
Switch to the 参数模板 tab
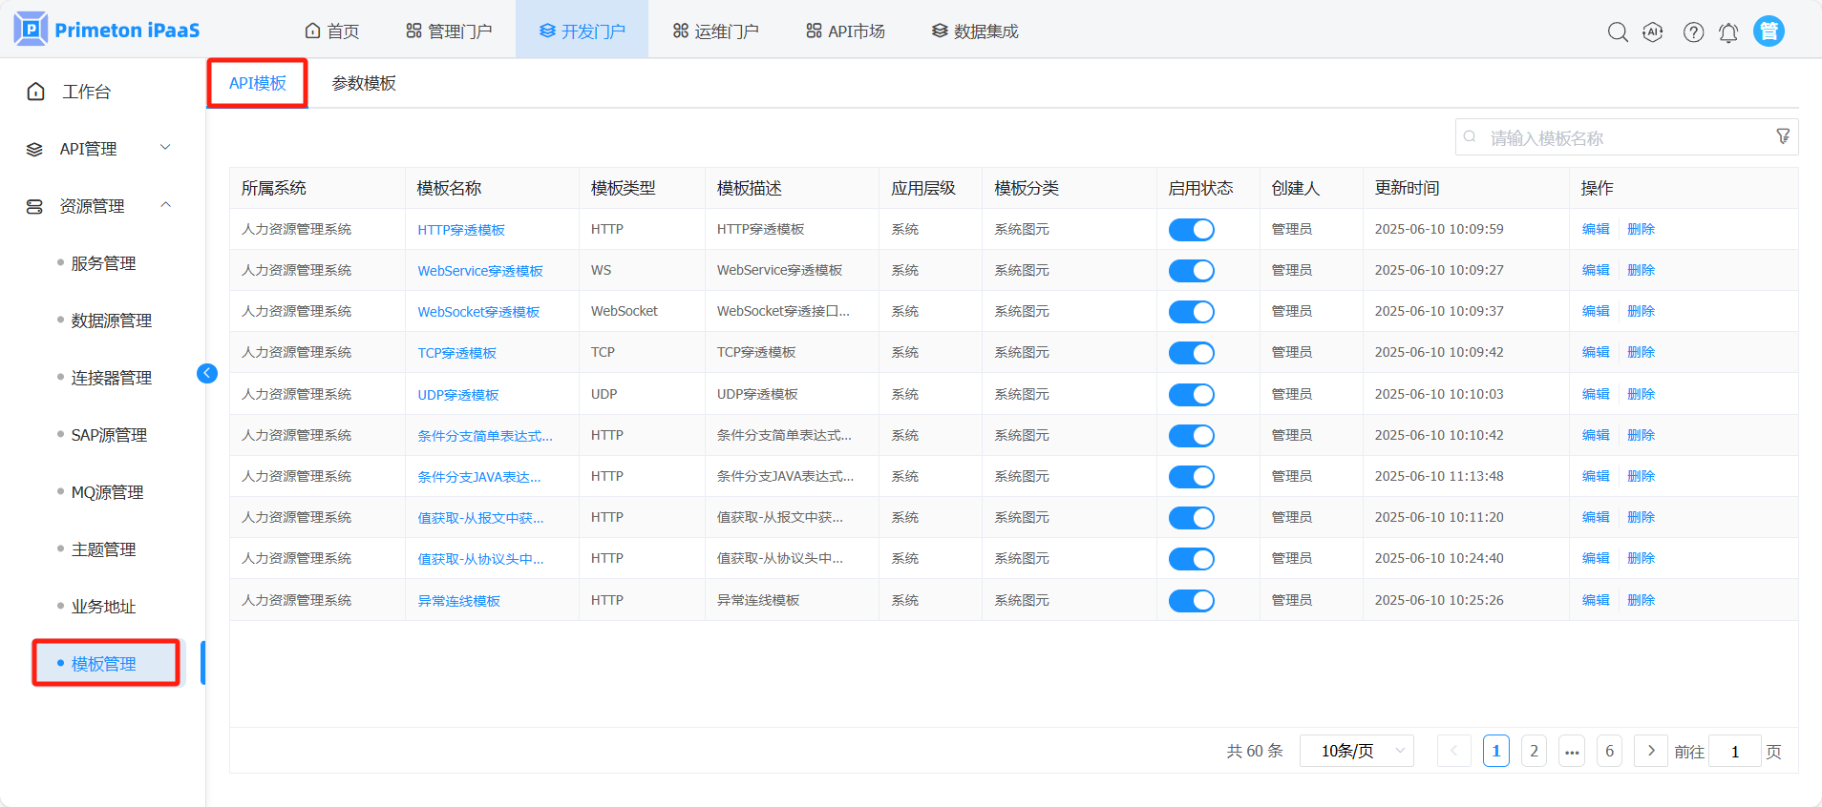(x=364, y=84)
